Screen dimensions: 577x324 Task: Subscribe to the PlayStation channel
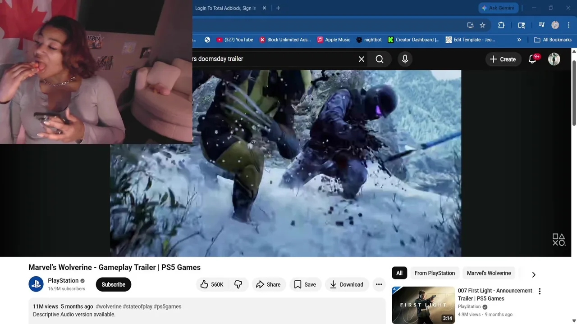[x=113, y=284]
